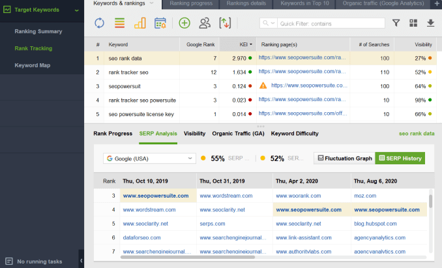Open blog.hubspot.com link in SERP history
The width and height of the screenshot is (442, 268).
pyautogui.click(x=376, y=224)
